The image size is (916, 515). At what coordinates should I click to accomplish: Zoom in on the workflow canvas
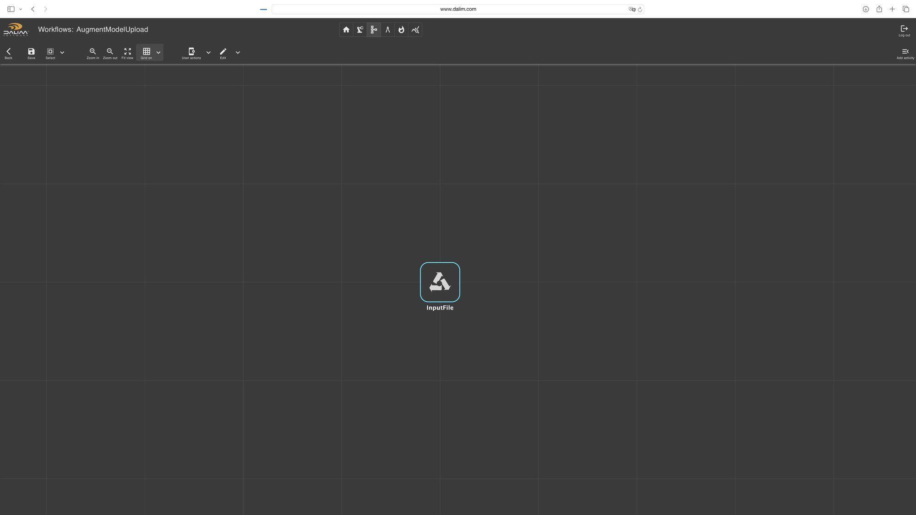(93, 52)
